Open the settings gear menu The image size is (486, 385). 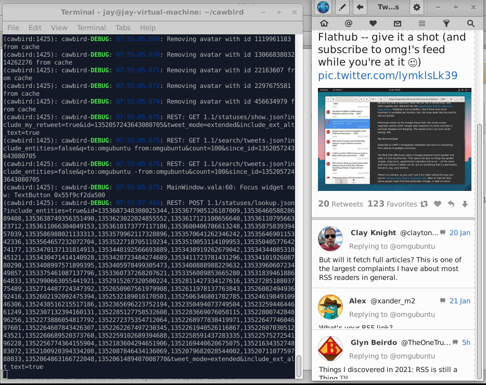417,7
